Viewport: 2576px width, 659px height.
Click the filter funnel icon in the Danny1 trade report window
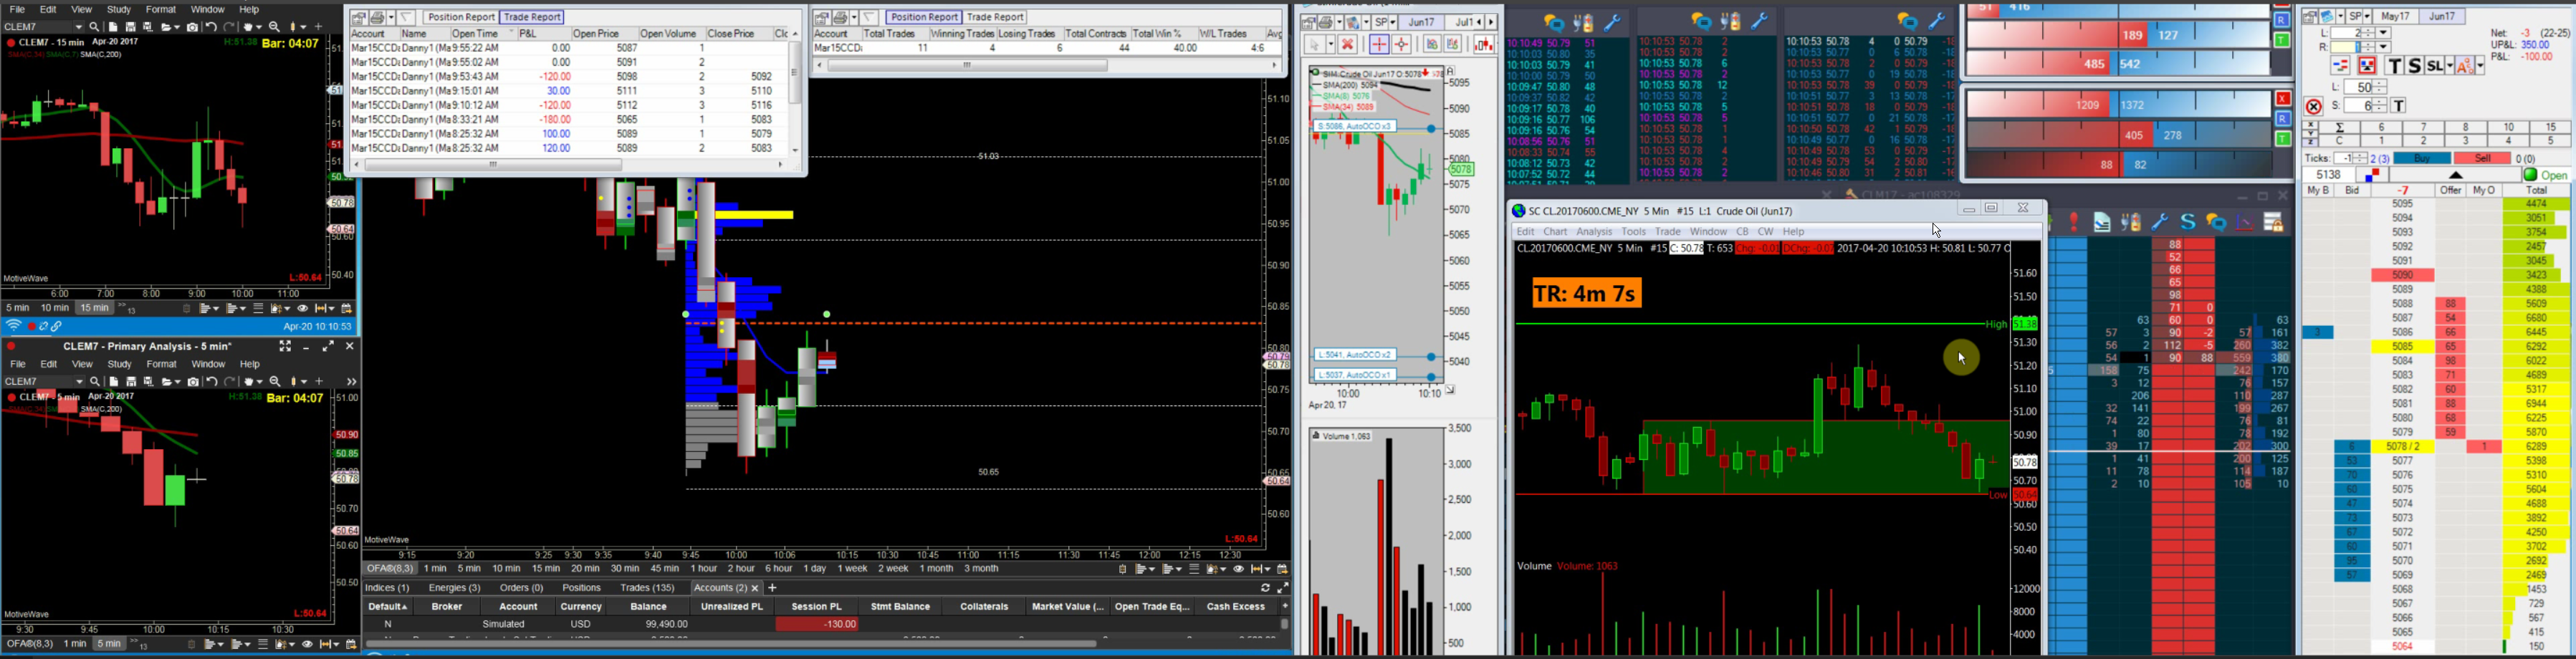tap(405, 18)
